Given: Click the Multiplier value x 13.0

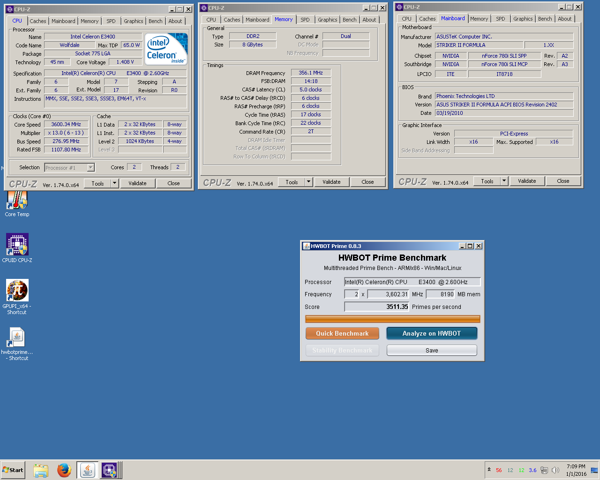Looking at the screenshot, I should pos(66,133).
